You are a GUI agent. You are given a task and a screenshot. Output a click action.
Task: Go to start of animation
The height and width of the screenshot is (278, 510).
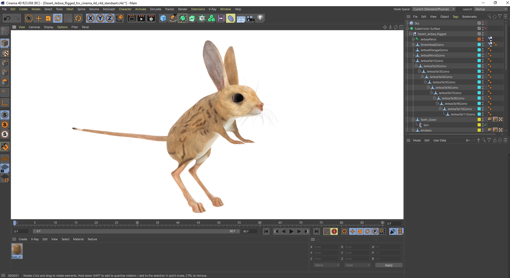[x=266, y=231]
